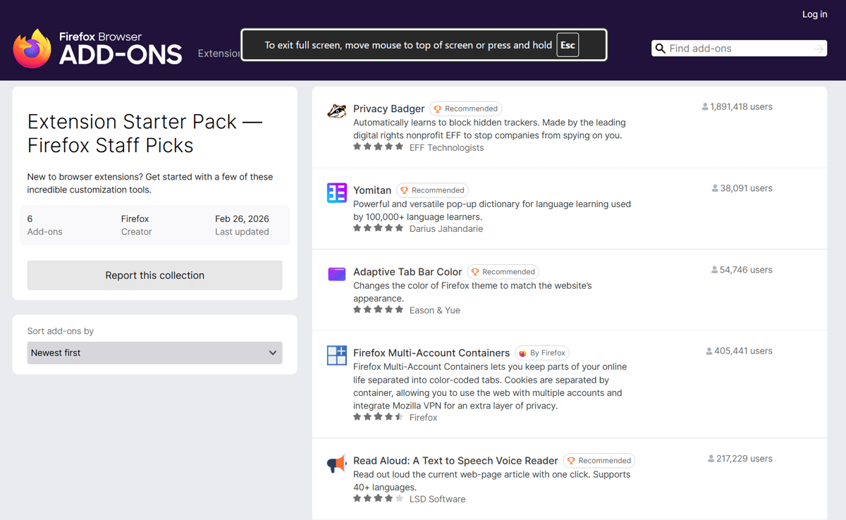
Task: Click the Firefox Browser Add-ons logo
Action: (x=97, y=48)
